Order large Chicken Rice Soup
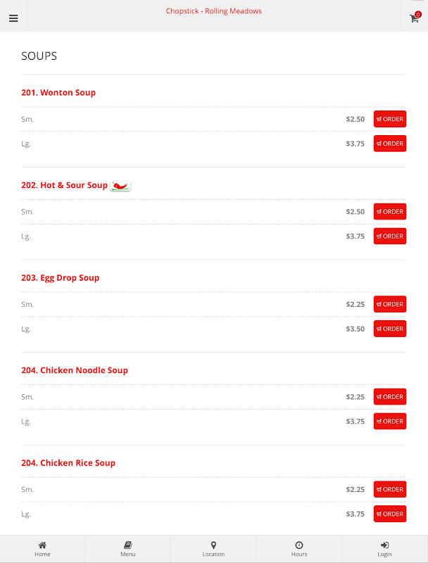Screen dimensions: 428x563 pos(390,514)
